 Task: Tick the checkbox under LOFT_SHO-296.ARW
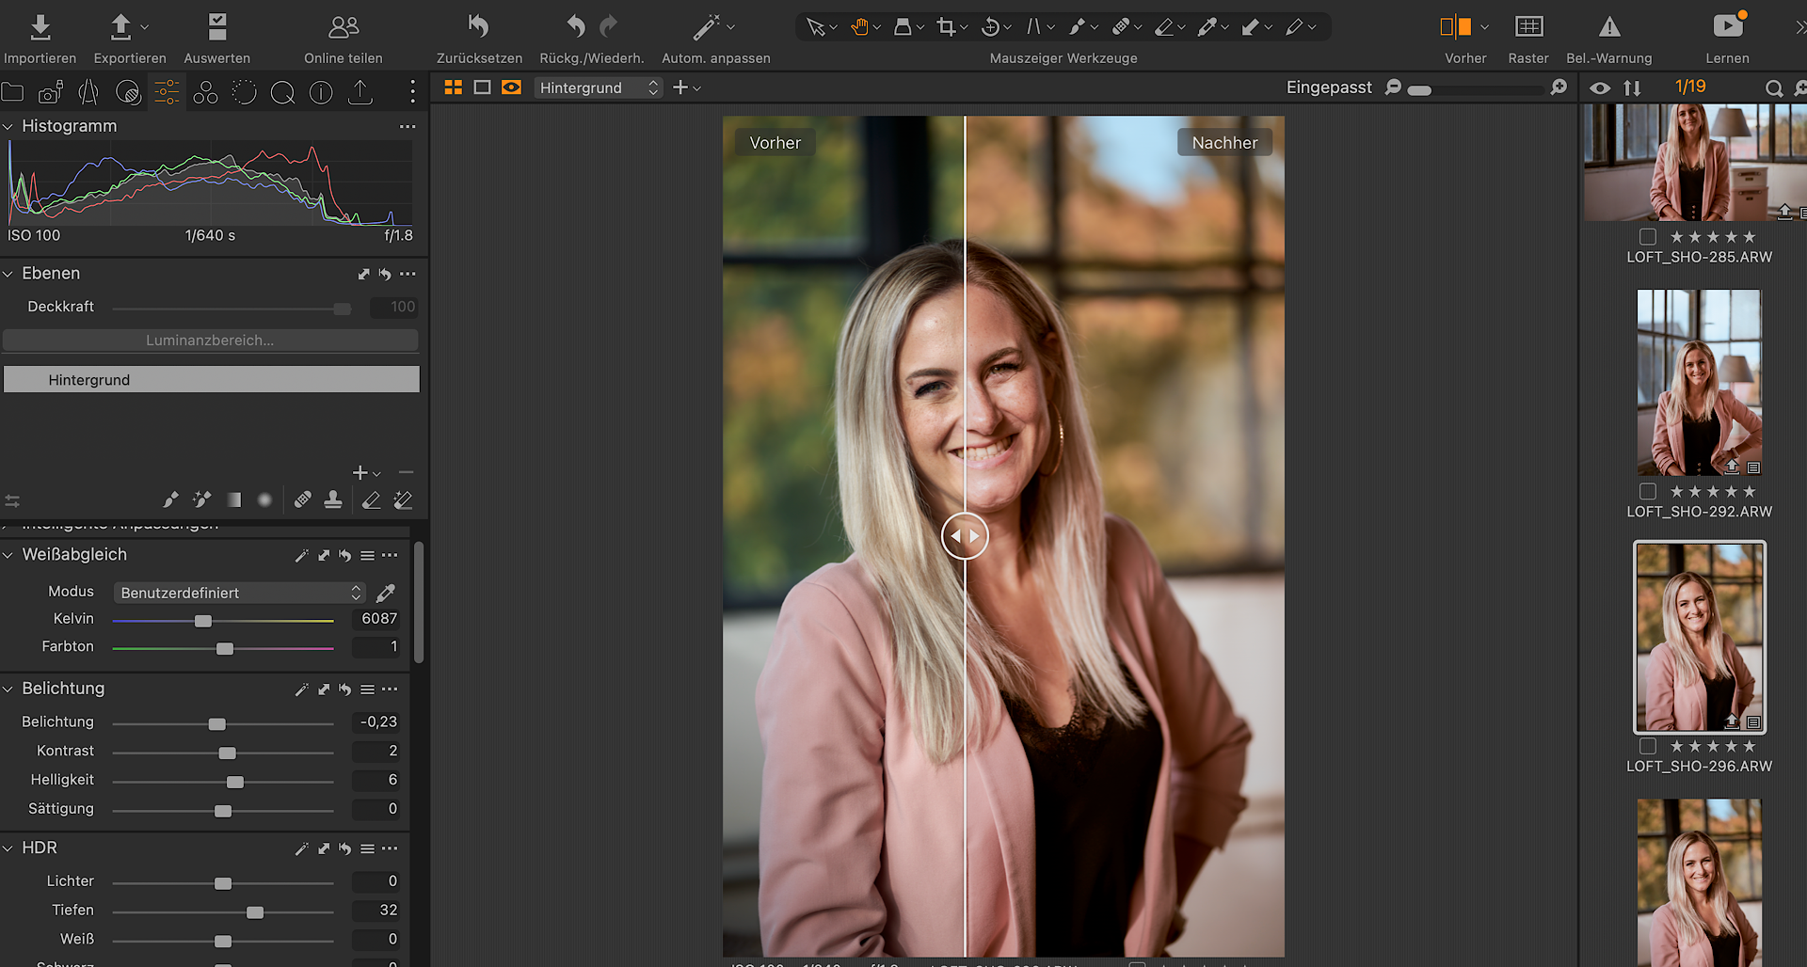(1648, 746)
